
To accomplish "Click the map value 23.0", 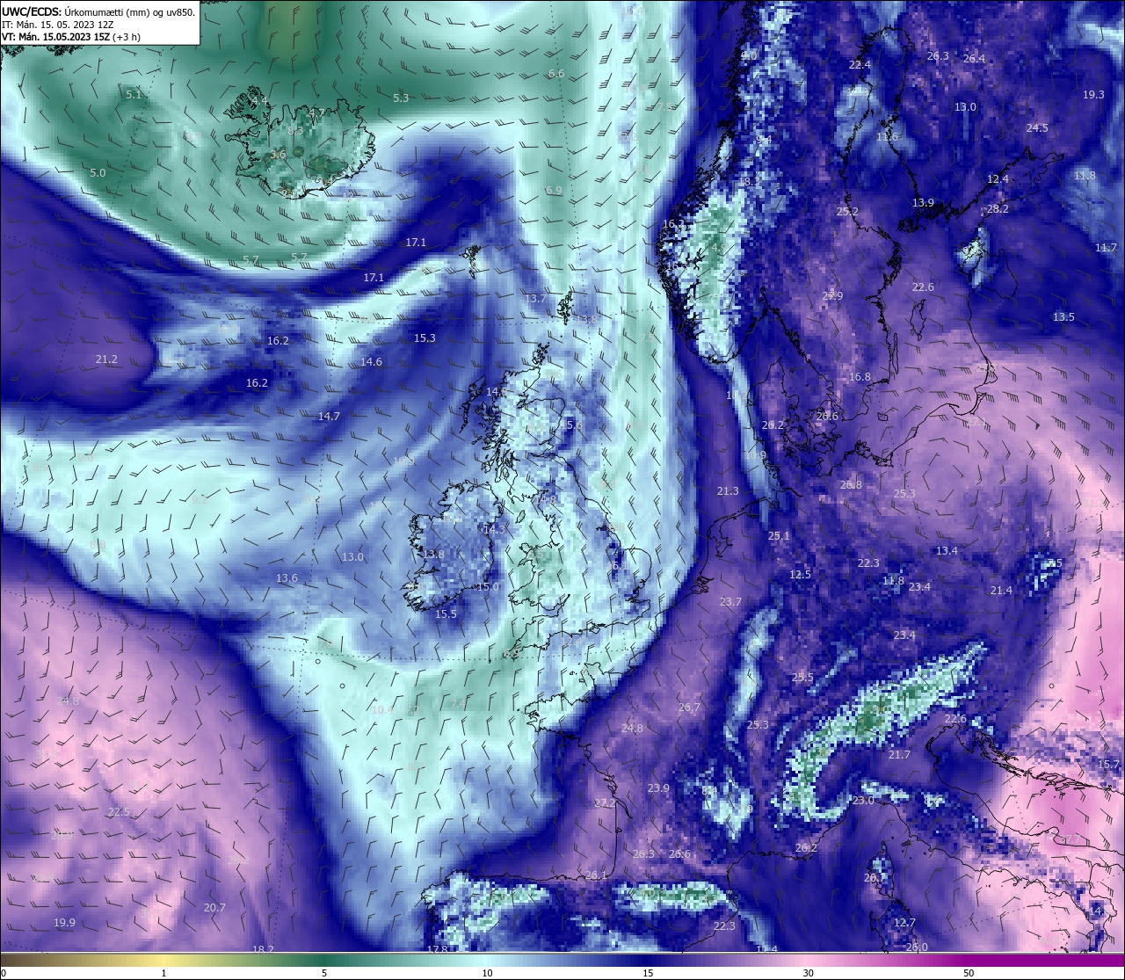I will click(x=863, y=801).
